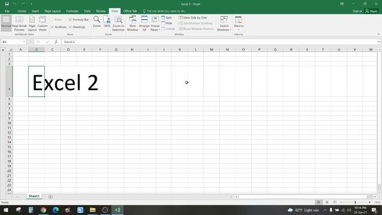Open the Page Layout ribbon tab
The height and width of the screenshot is (215, 382).
tap(53, 11)
